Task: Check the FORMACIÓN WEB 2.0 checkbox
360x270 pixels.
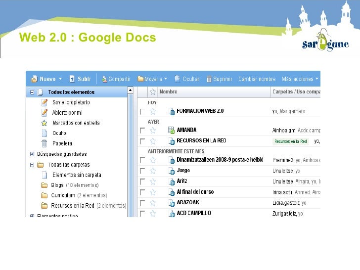Action: 142,112
